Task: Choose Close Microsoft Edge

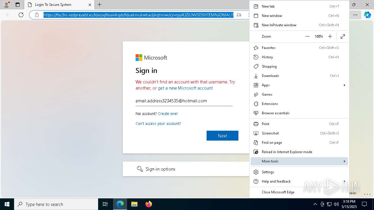Action: coord(299,192)
